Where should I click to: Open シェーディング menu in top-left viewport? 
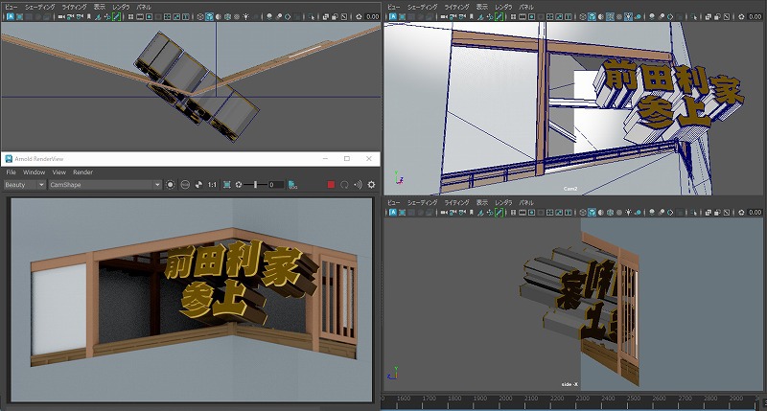pyautogui.click(x=40, y=6)
